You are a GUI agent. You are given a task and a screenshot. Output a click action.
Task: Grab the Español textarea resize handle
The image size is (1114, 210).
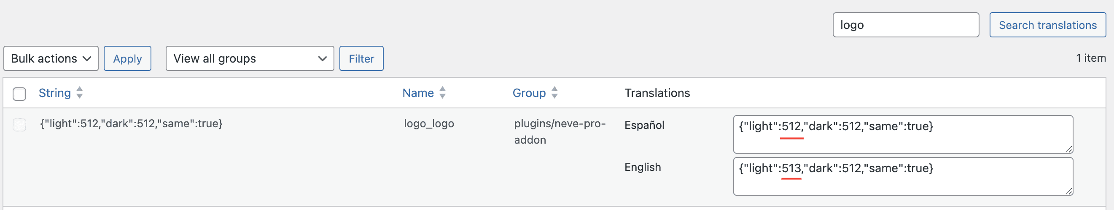(1068, 149)
